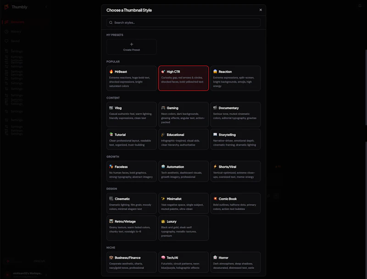Click the search magnifier icon
The image size is (367, 279).
[111, 23]
